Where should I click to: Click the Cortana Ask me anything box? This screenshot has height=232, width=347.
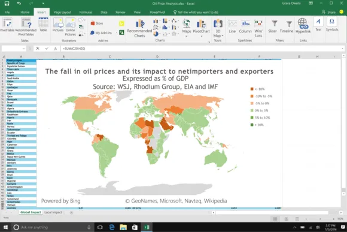pos(52,227)
